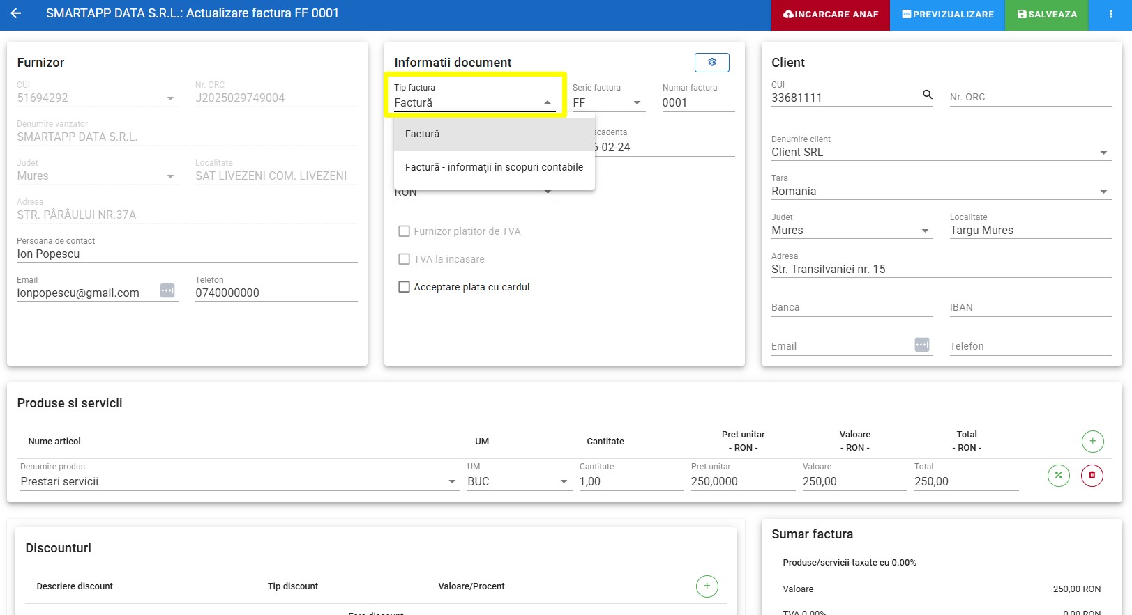Screen dimensions: 1132x615
Task: Check the TVA la incasare option
Action: (x=404, y=259)
